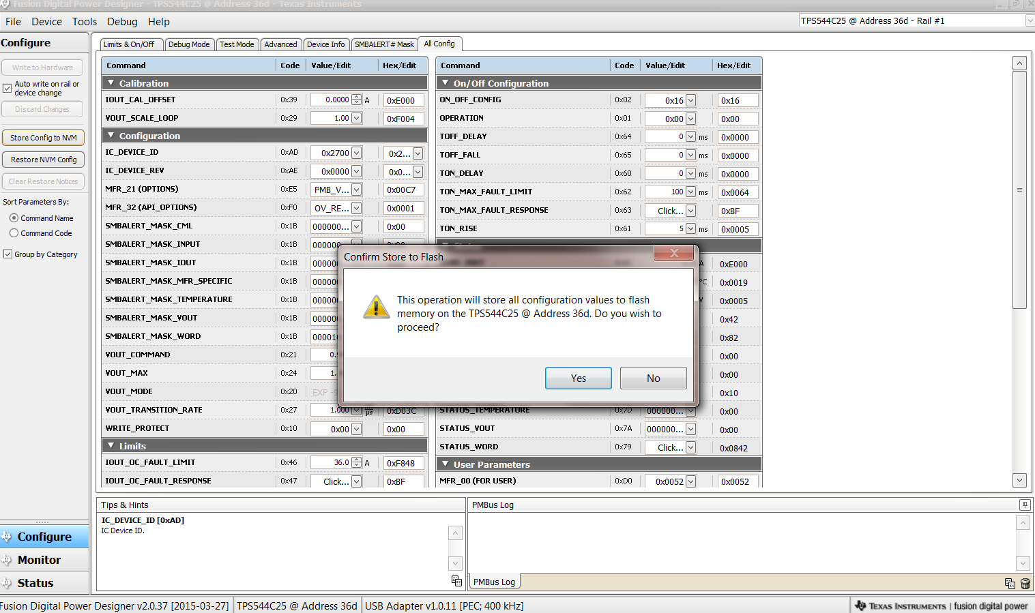Click the main vertical scrollbar thumb
The height and width of the screenshot is (613, 1035).
[x=1019, y=190]
